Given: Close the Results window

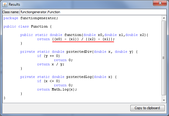Looking at the screenshot, I should click(x=160, y=3).
